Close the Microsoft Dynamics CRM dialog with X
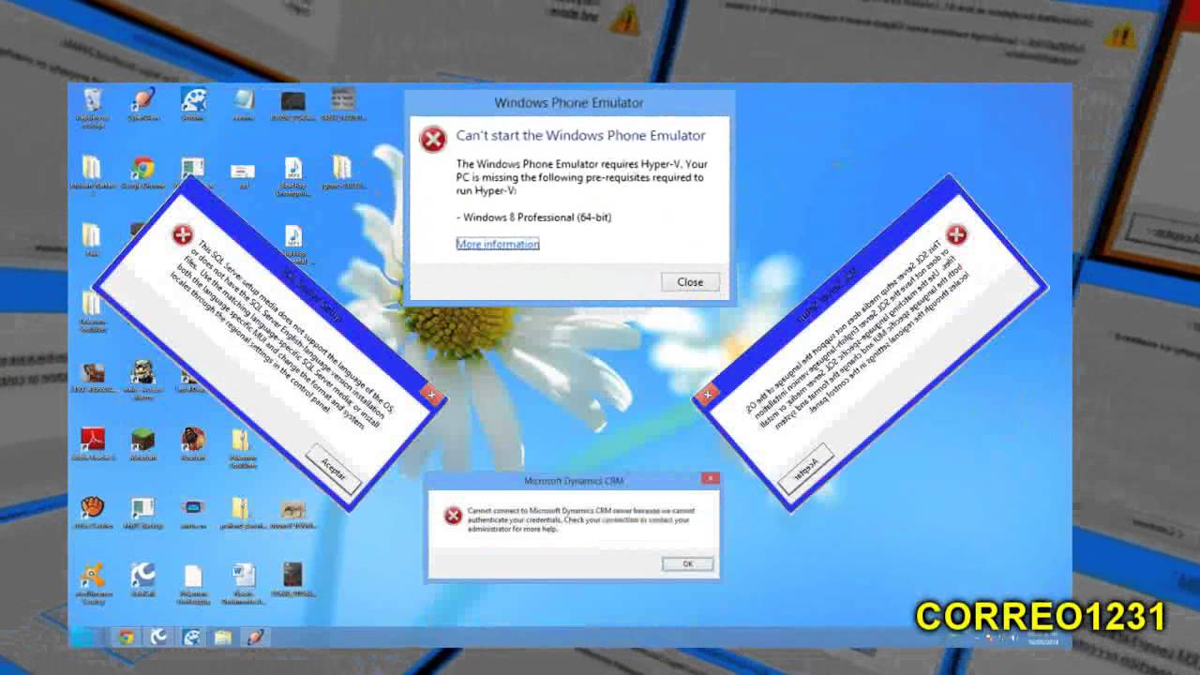Image resolution: width=1200 pixels, height=675 pixels. coord(711,478)
